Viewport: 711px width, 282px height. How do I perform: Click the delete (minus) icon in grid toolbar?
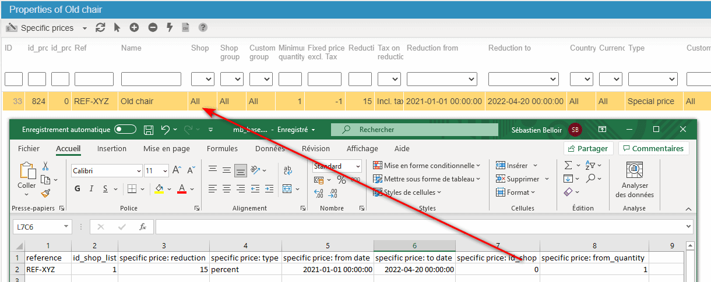[153, 27]
